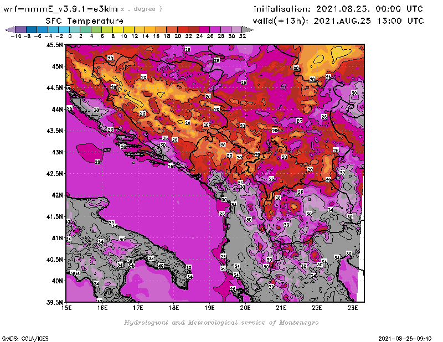Click the '42N' latitude axis label
Viewport: 443px width, 342px height.
(x=57, y=195)
